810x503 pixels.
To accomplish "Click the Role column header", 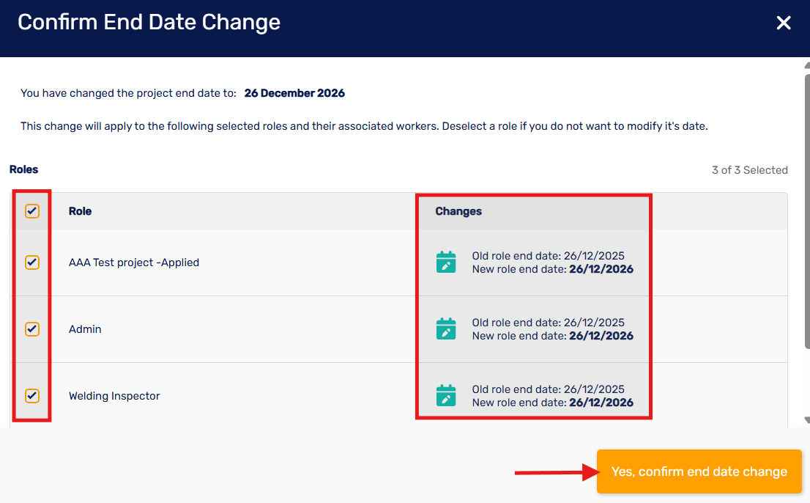I will coord(80,211).
